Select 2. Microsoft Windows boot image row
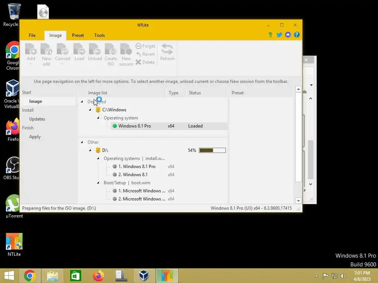Image resolution: width=378 pixels, height=283 pixels. (x=142, y=199)
